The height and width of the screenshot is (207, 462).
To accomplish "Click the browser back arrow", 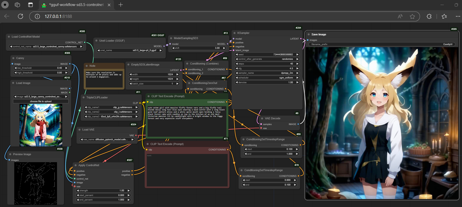I will pyautogui.click(x=7, y=16).
